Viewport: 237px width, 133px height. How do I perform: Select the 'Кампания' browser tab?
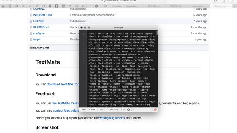198,6
